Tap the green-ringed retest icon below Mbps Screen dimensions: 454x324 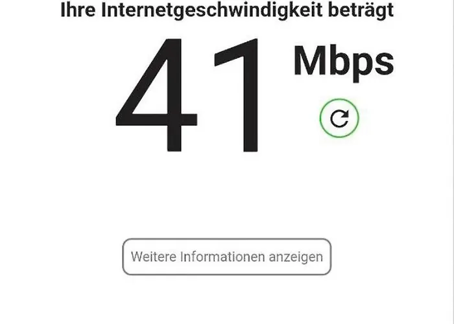tap(339, 119)
